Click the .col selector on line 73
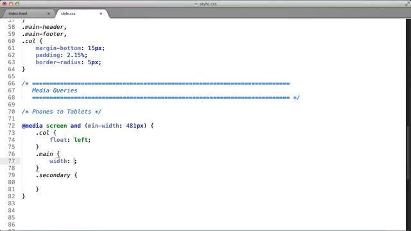 coord(42,133)
